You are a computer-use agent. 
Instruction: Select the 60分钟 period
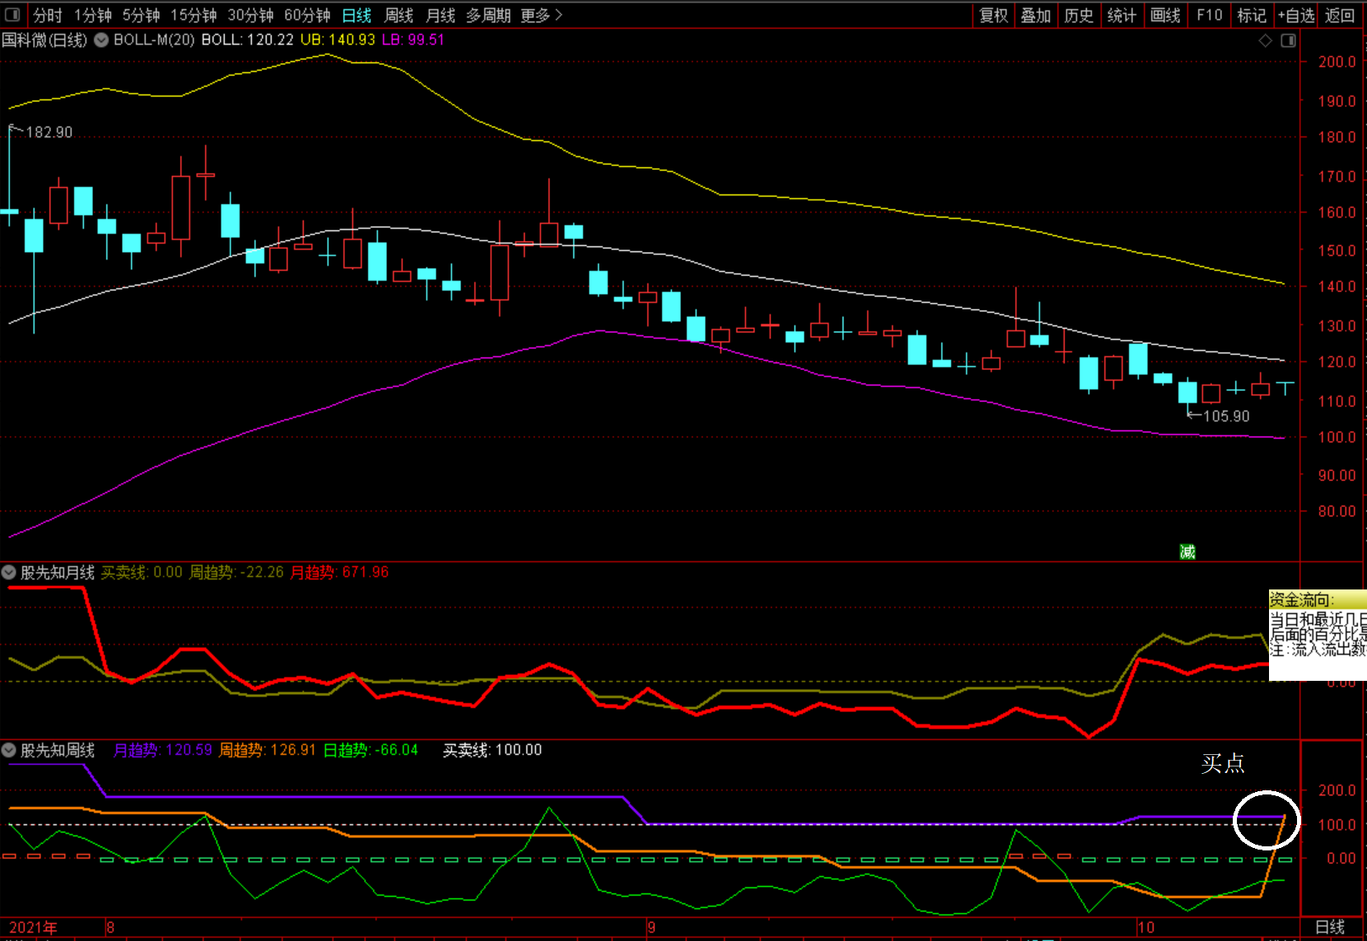point(307,15)
